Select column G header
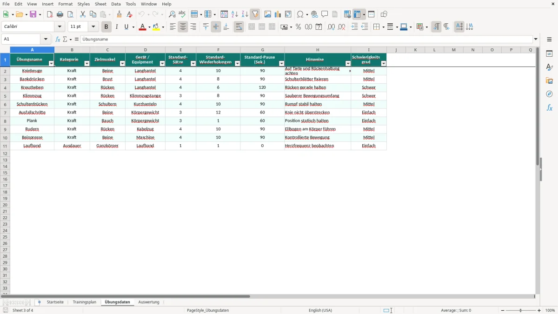The height and width of the screenshot is (314, 558). click(x=262, y=50)
